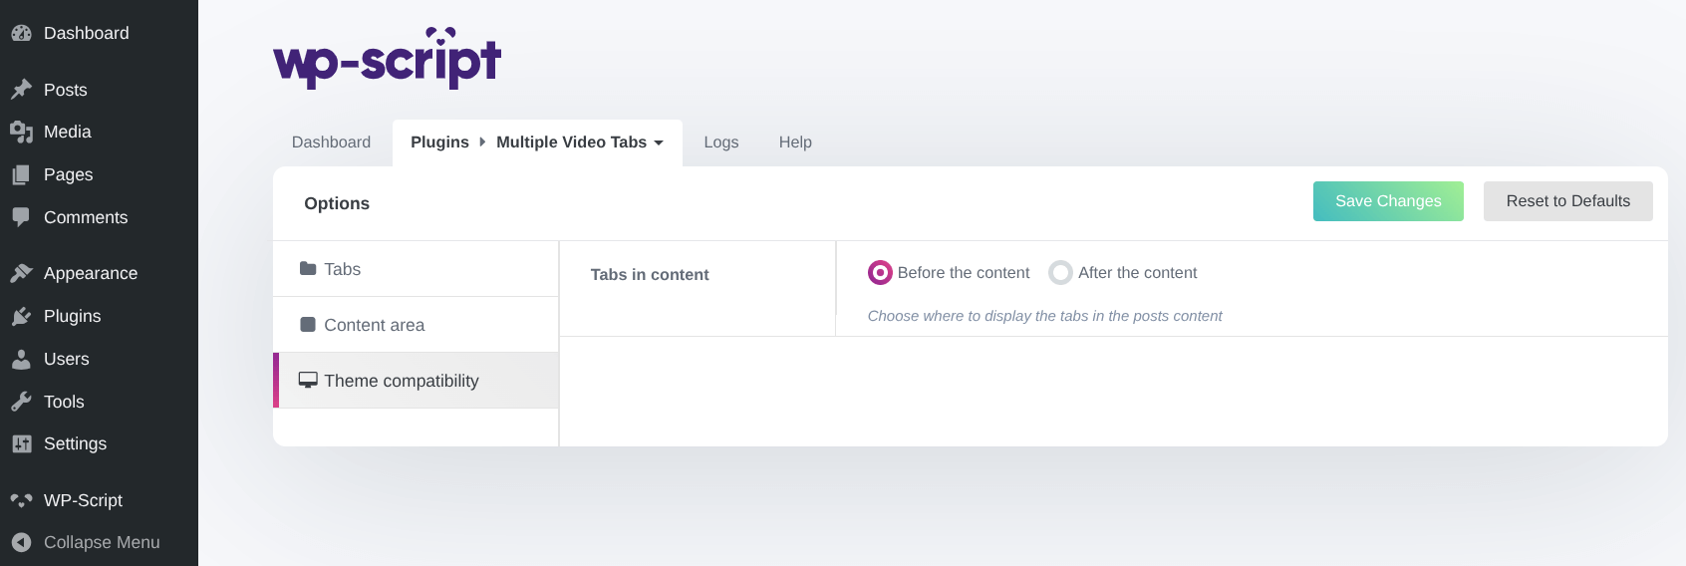The height and width of the screenshot is (566, 1686).
Task: Switch to the Logs tab
Action: point(720,142)
